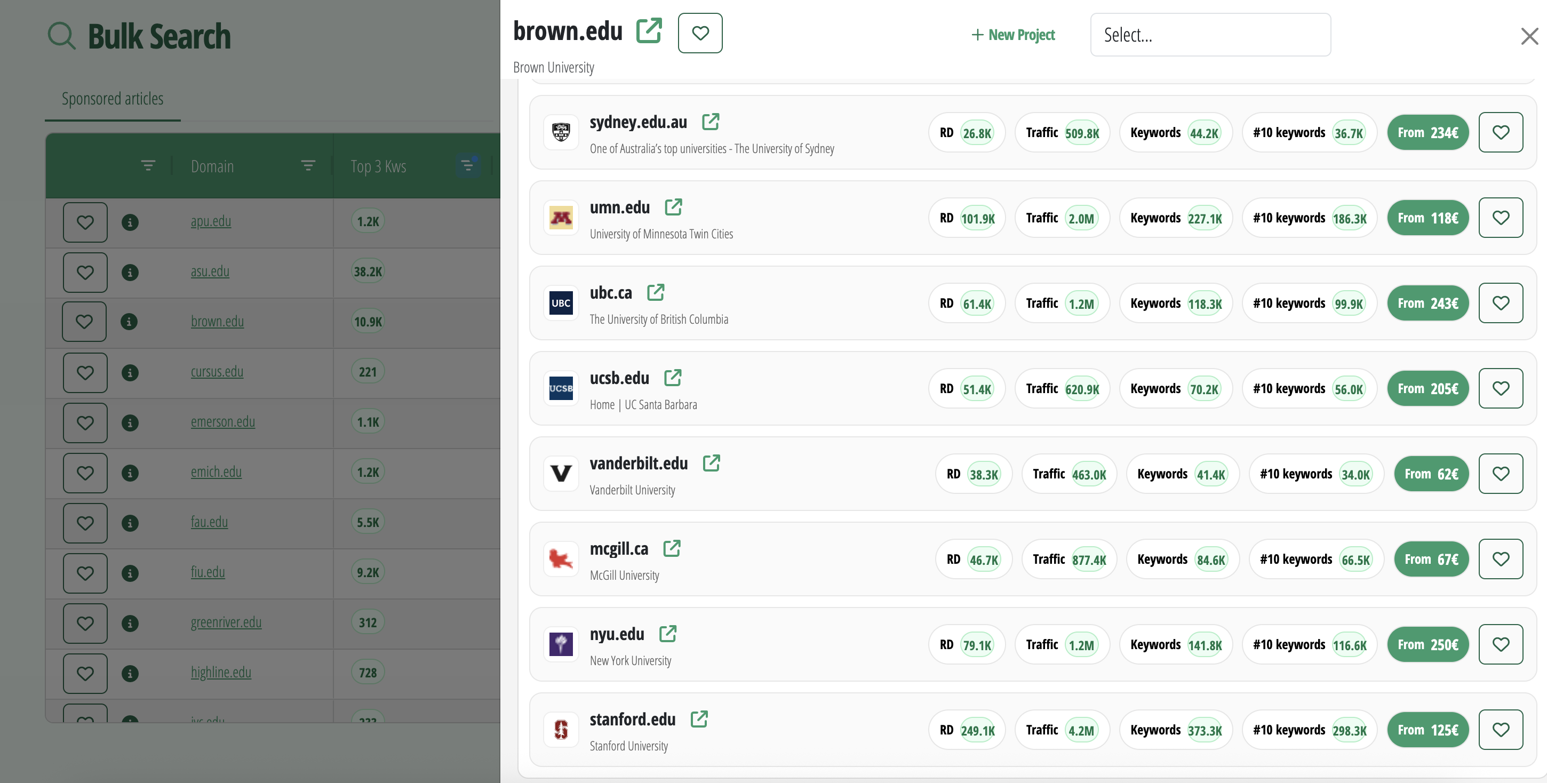
Task: Favorite fiu.edu in the Bulk Search table
Action: [85, 573]
